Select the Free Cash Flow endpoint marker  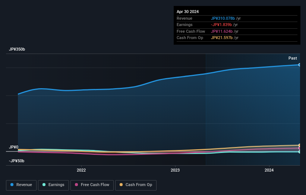(x=300, y=148)
